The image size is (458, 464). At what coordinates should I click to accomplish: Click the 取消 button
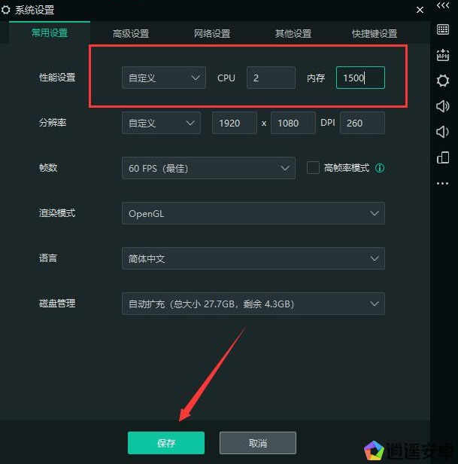click(258, 443)
